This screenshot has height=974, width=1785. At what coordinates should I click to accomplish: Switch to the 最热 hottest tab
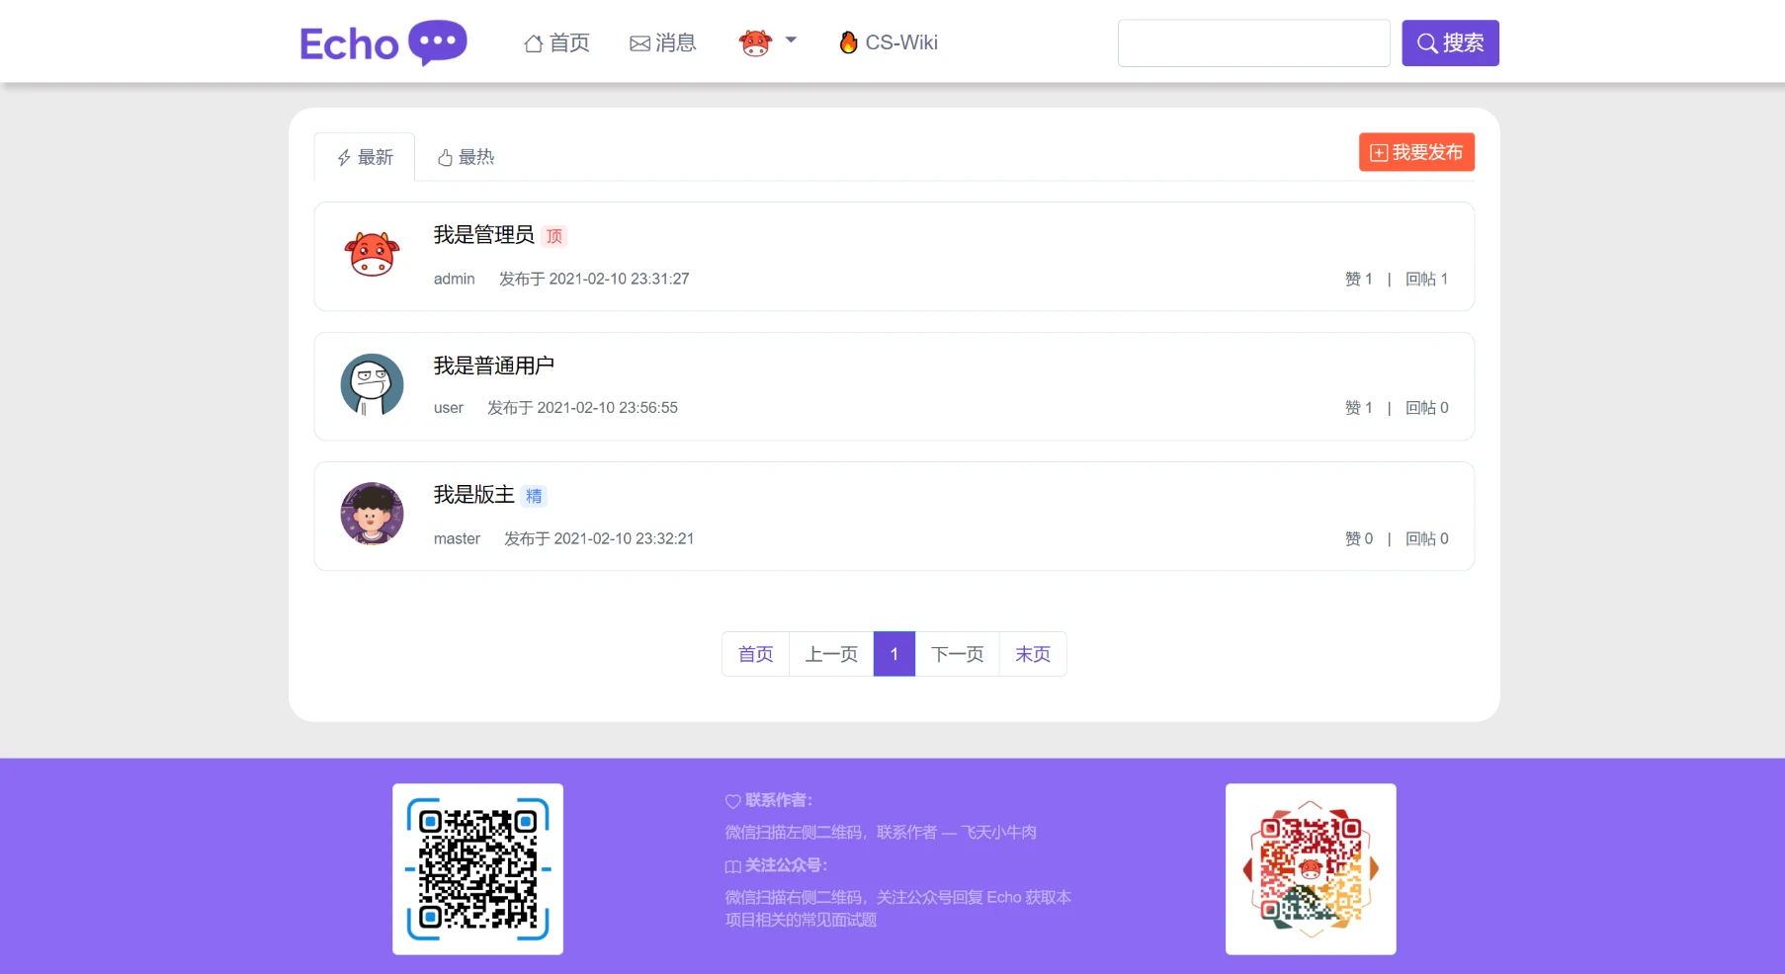pos(466,158)
